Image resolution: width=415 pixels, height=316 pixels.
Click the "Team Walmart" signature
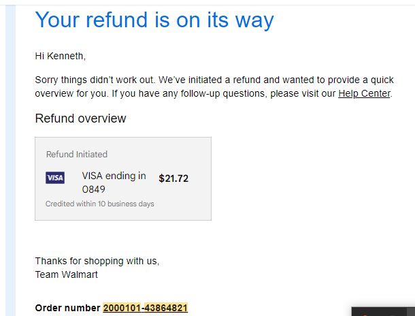tap(66, 274)
